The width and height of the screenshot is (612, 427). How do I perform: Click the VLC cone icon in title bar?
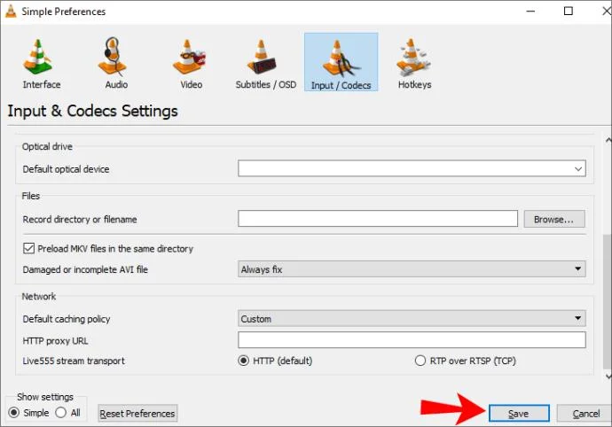(x=11, y=12)
